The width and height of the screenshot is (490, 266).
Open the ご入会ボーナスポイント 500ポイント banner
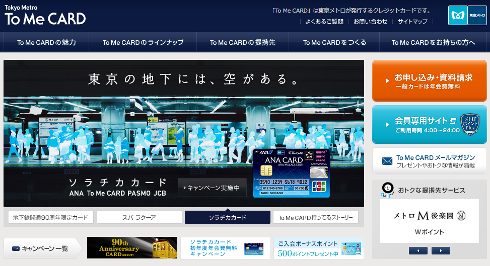tap(319, 248)
